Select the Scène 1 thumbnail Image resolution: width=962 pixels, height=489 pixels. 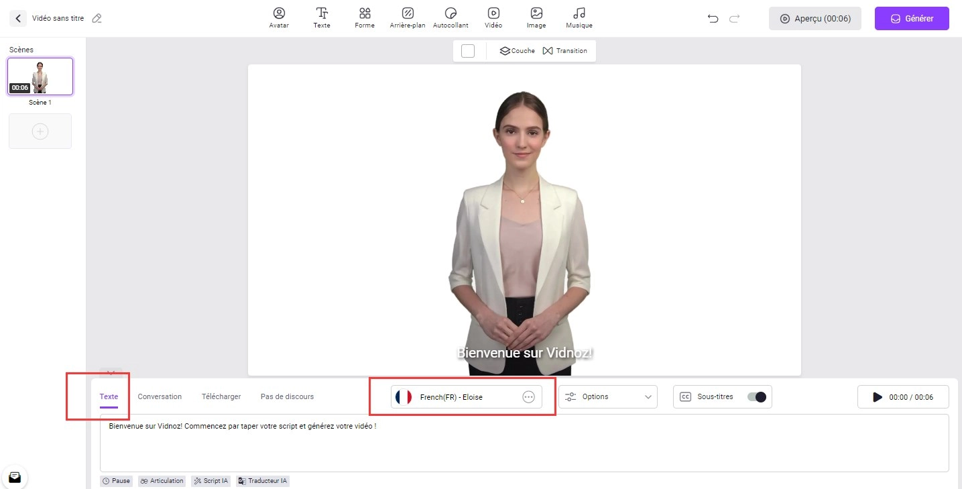pos(40,76)
